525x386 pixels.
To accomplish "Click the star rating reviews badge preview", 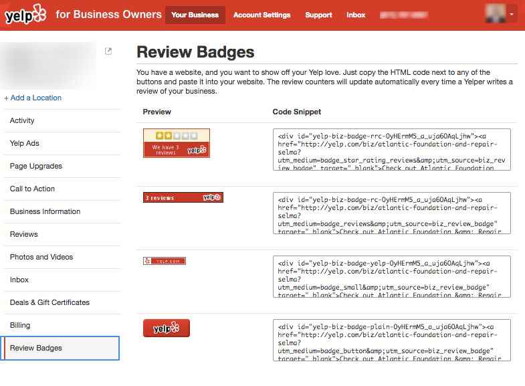I will tap(177, 143).
